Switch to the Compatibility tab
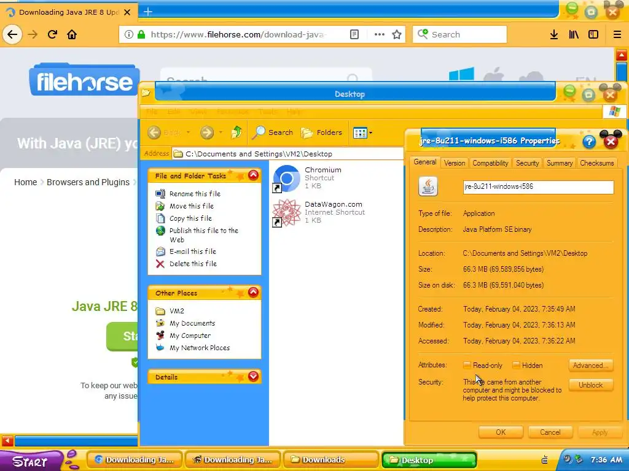The width and height of the screenshot is (629, 471). tap(490, 163)
